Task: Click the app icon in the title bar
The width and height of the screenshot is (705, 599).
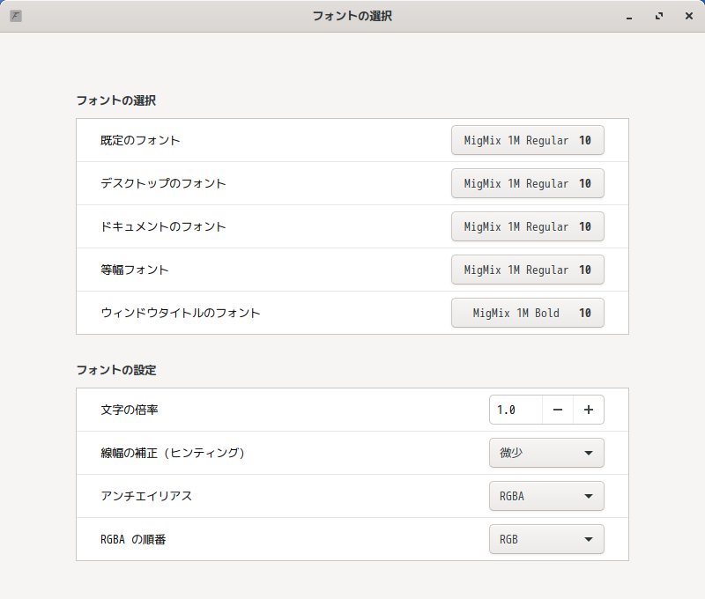Action: coord(16,16)
